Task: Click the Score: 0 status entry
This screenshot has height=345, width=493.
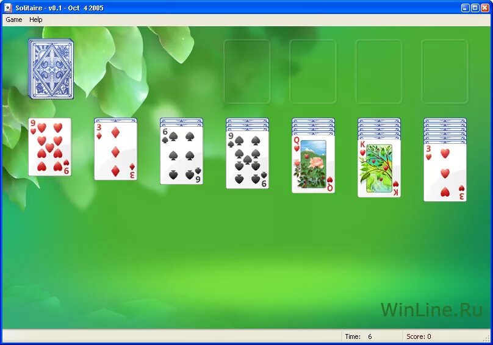Action: pos(419,336)
